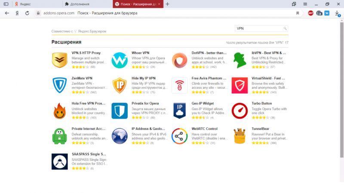Viewport: 344px width, 193px height.
Task: Open a new tab with plus button
Action: tap(167, 4)
